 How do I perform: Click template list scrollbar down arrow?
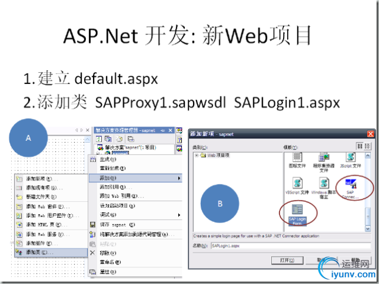[x=368, y=228]
